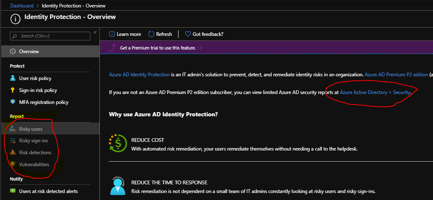Click the Users at risk alerts icon
433x200 pixels.
coord(13,191)
